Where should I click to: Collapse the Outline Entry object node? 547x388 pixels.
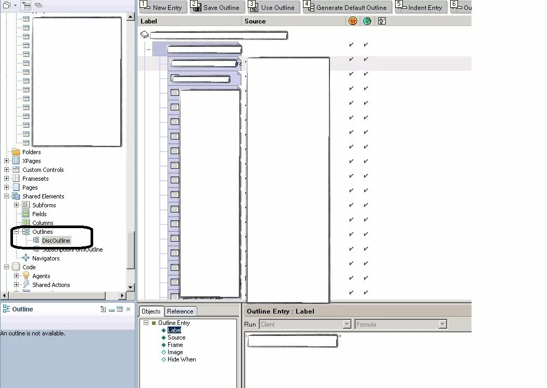click(146, 323)
